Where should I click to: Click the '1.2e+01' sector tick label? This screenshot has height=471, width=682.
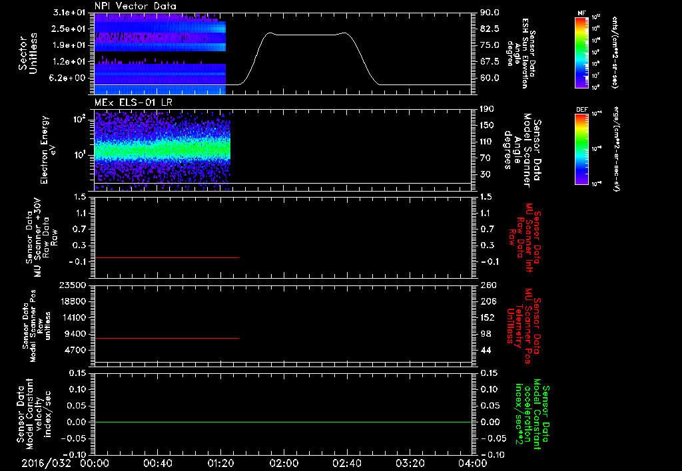pos(70,62)
